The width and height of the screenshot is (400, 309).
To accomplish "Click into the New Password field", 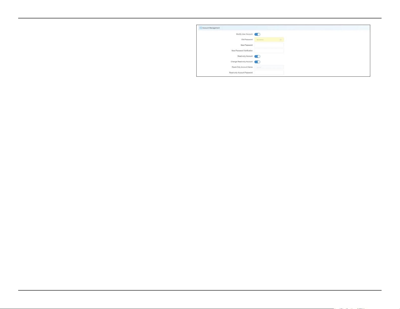I will coord(269,45).
